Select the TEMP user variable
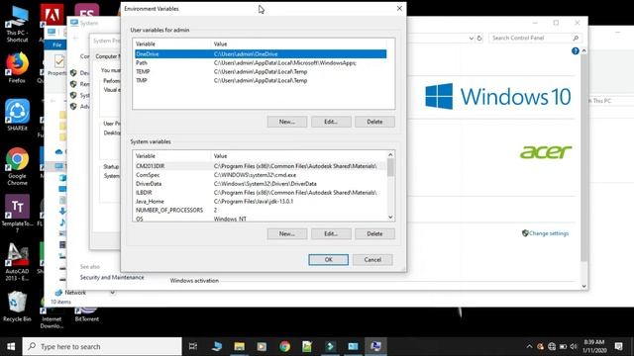The height and width of the screenshot is (356, 634). (261, 72)
